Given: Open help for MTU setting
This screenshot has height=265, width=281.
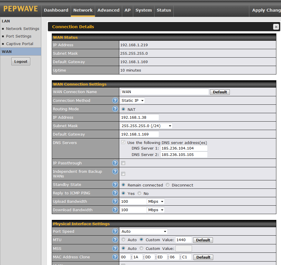Looking at the screenshot, I should click(x=115, y=240).
